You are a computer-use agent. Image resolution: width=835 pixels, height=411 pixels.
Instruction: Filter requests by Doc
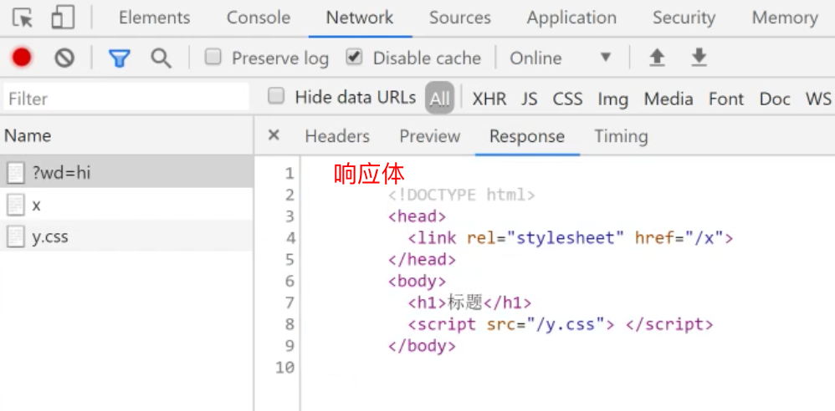click(775, 99)
